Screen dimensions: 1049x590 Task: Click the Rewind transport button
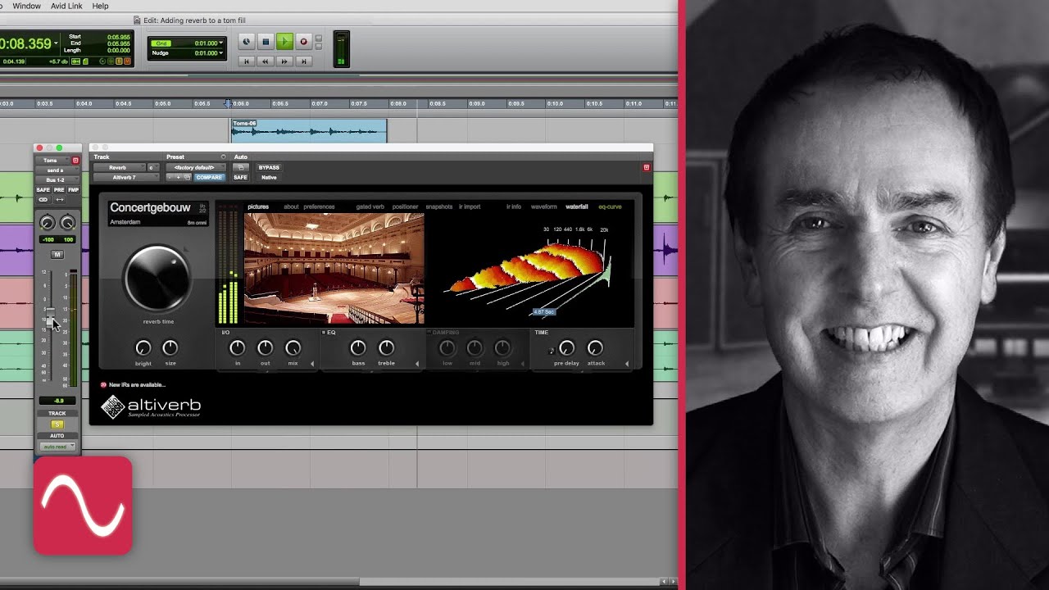(x=266, y=61)
